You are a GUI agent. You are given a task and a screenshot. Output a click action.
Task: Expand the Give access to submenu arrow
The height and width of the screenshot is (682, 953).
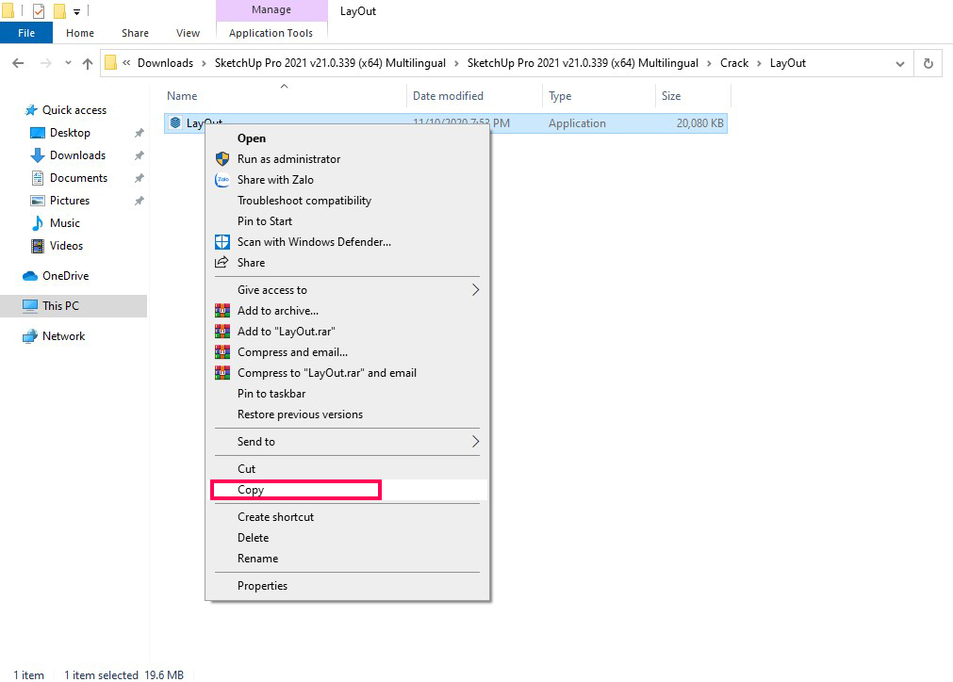coord(475,290)
